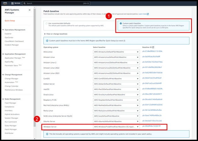Open Hybrid Activations
The height and width of the screenshot is (141, 198).
click(12, 114)
